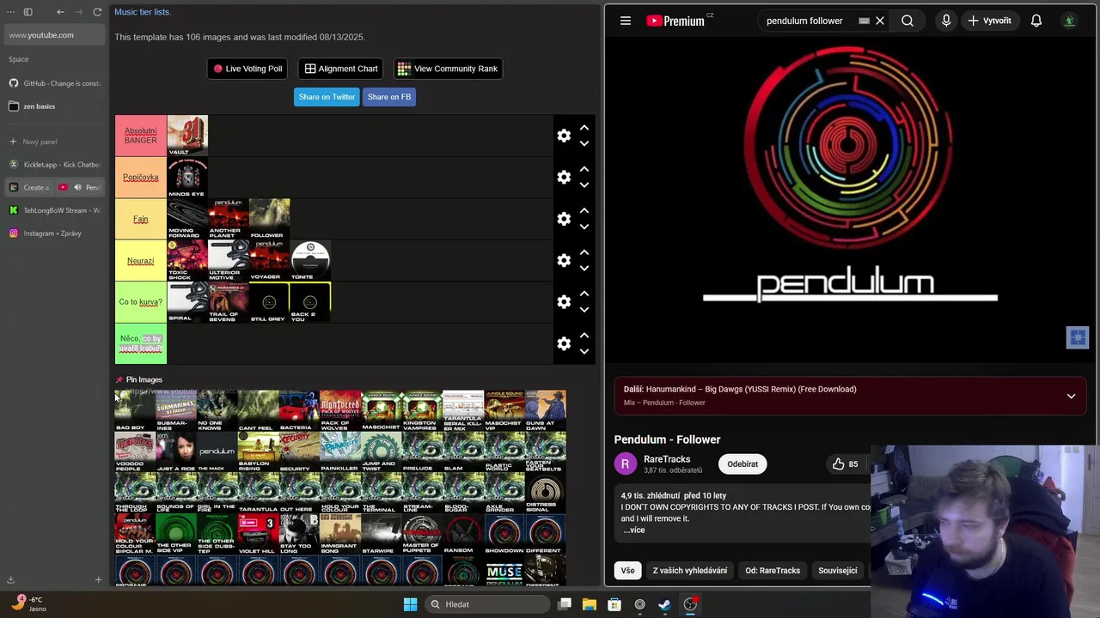Select the FOLLOWER cover in Fajn tier
1100x618 pixels.
pyautogui.click(x=270, y=219)
